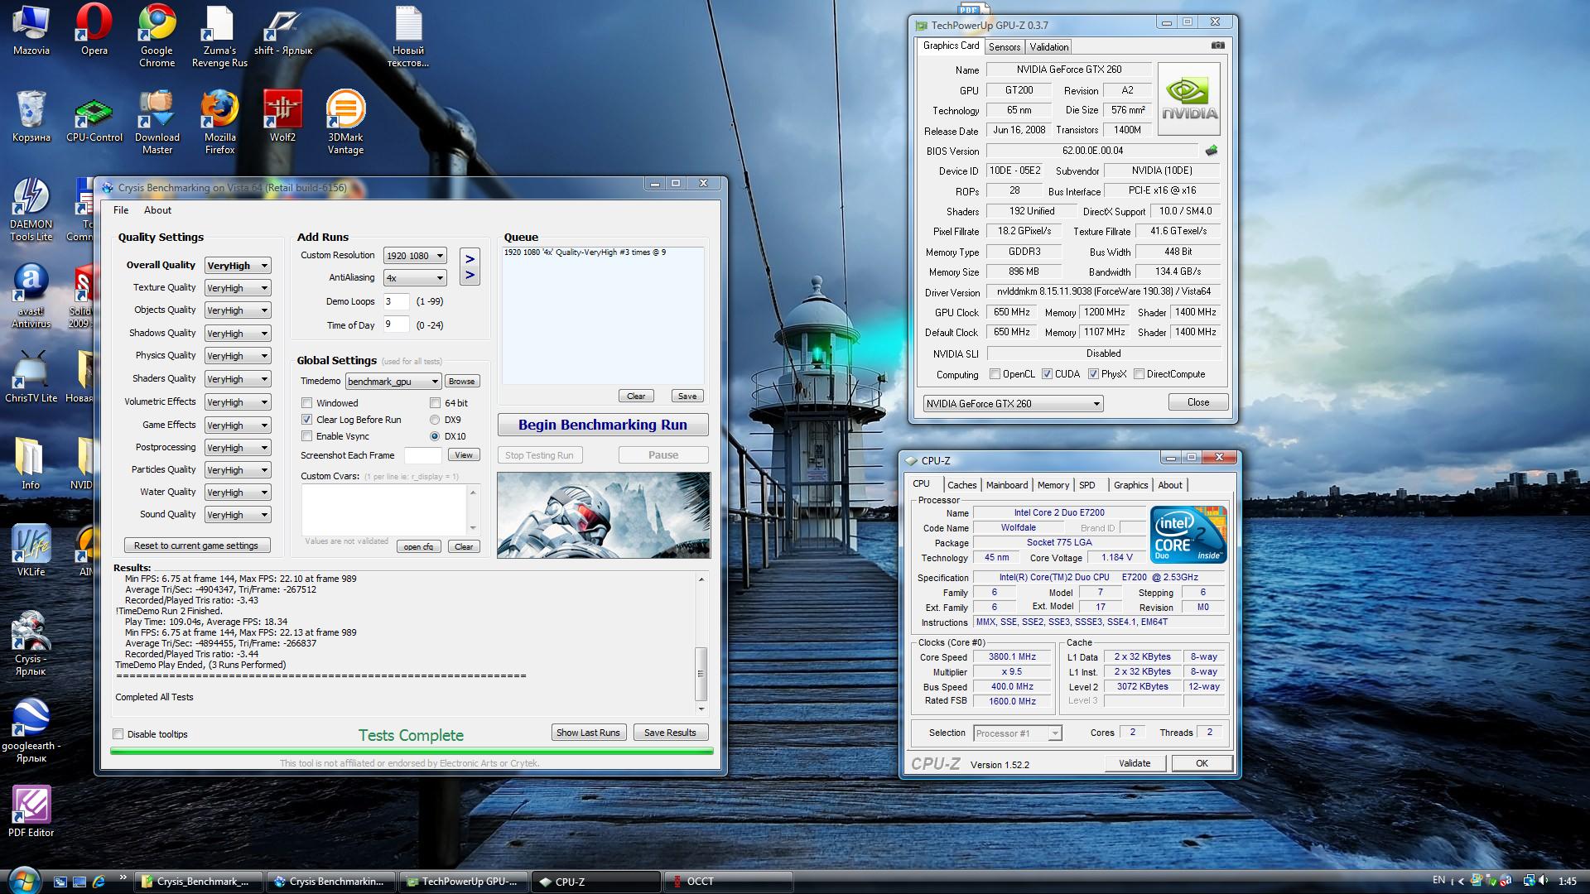The image size is (1590, 894).
Task: Click the NVIDIA logo in GPU-Z
Action: tap(1188, 99)
